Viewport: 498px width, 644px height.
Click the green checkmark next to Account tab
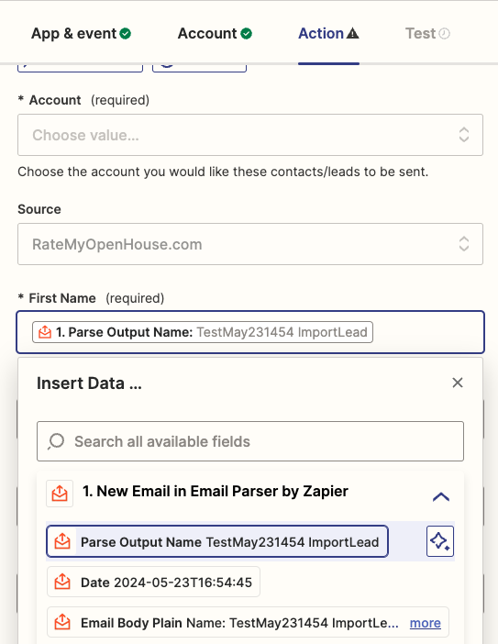pyautogui.click(x=247, y=34)
